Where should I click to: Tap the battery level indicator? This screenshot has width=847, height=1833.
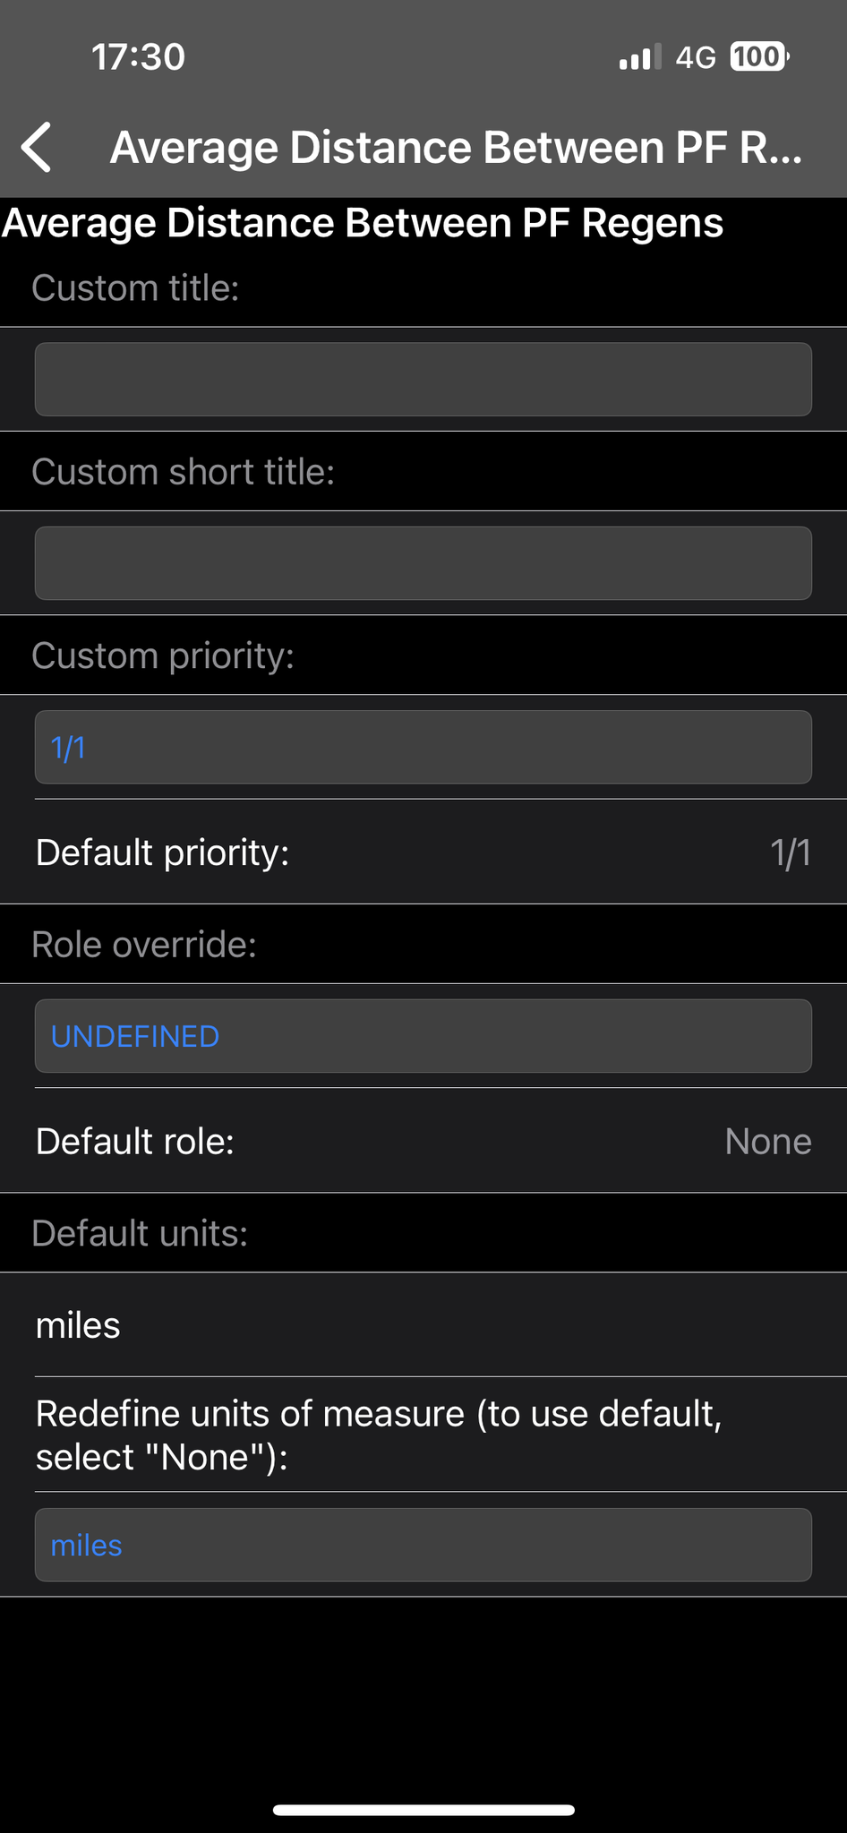(759, 57)
